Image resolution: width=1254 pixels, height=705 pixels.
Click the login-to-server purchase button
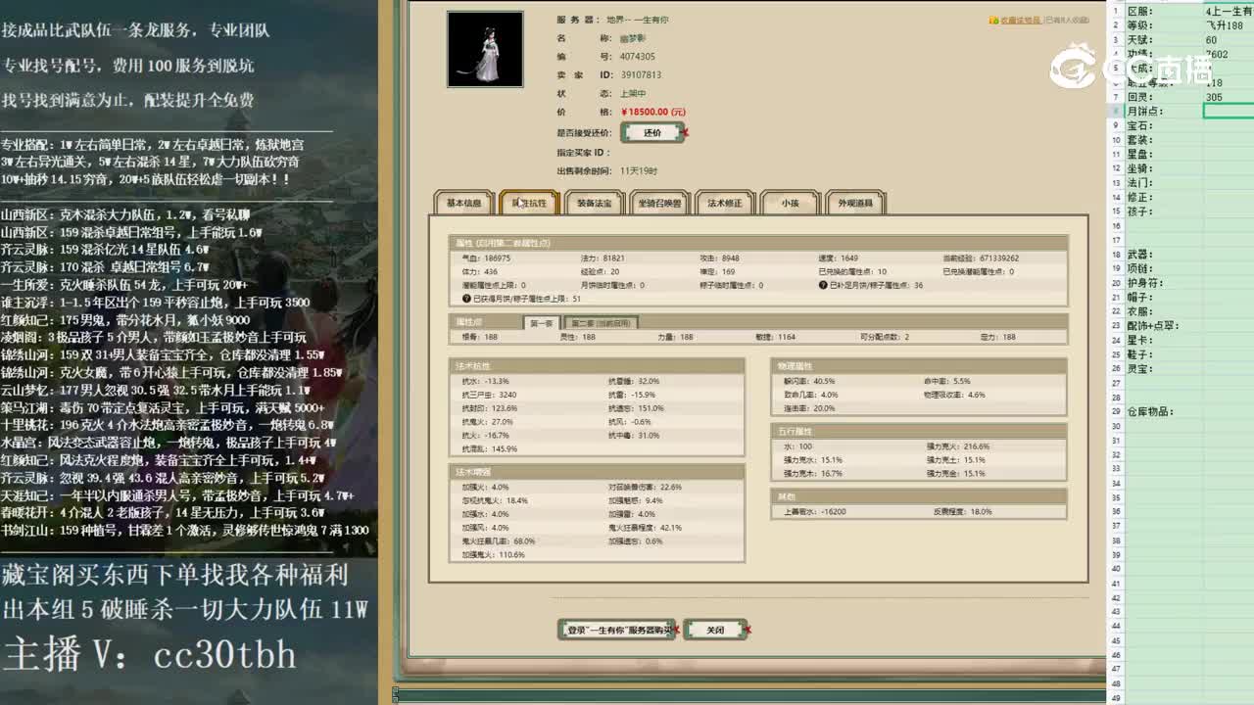[616, 630]
